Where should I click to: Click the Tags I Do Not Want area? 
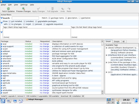(105, 33)
